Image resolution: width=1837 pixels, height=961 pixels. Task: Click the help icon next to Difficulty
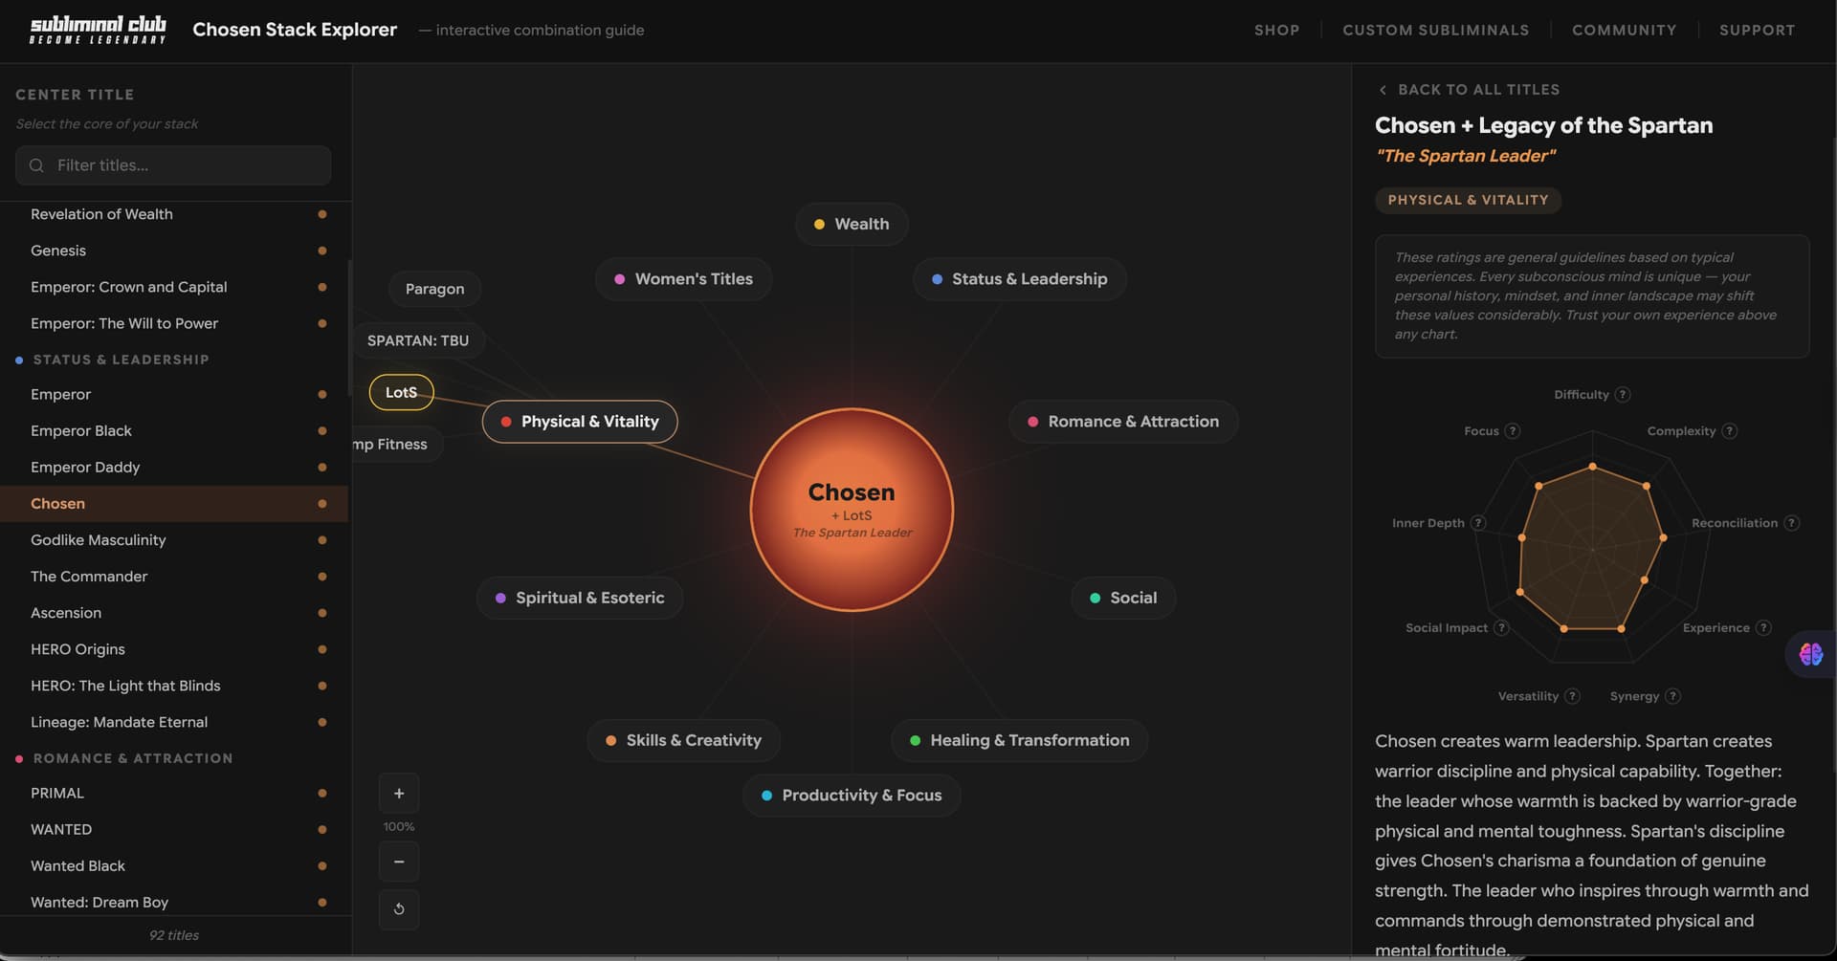pos(1623,395)
